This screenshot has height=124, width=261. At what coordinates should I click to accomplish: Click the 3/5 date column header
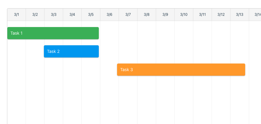[x=91, y=15]
